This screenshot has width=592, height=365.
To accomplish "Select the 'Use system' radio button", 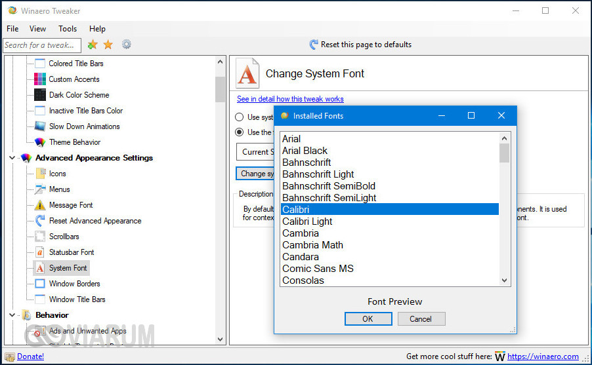I will tap(239, 117).
